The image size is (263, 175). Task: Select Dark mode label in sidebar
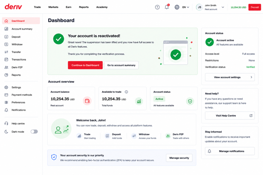click(18, 132)
